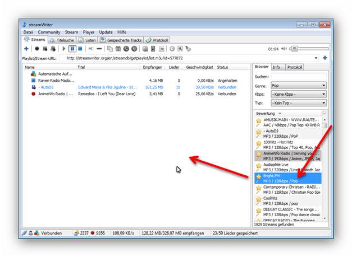
Task: Select #MUSIK.MAIN in the browser list
Action: pos(288,123)
